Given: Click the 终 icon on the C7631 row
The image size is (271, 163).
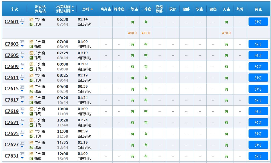Looking at the screenshot, I should click(x=31, y=158).
